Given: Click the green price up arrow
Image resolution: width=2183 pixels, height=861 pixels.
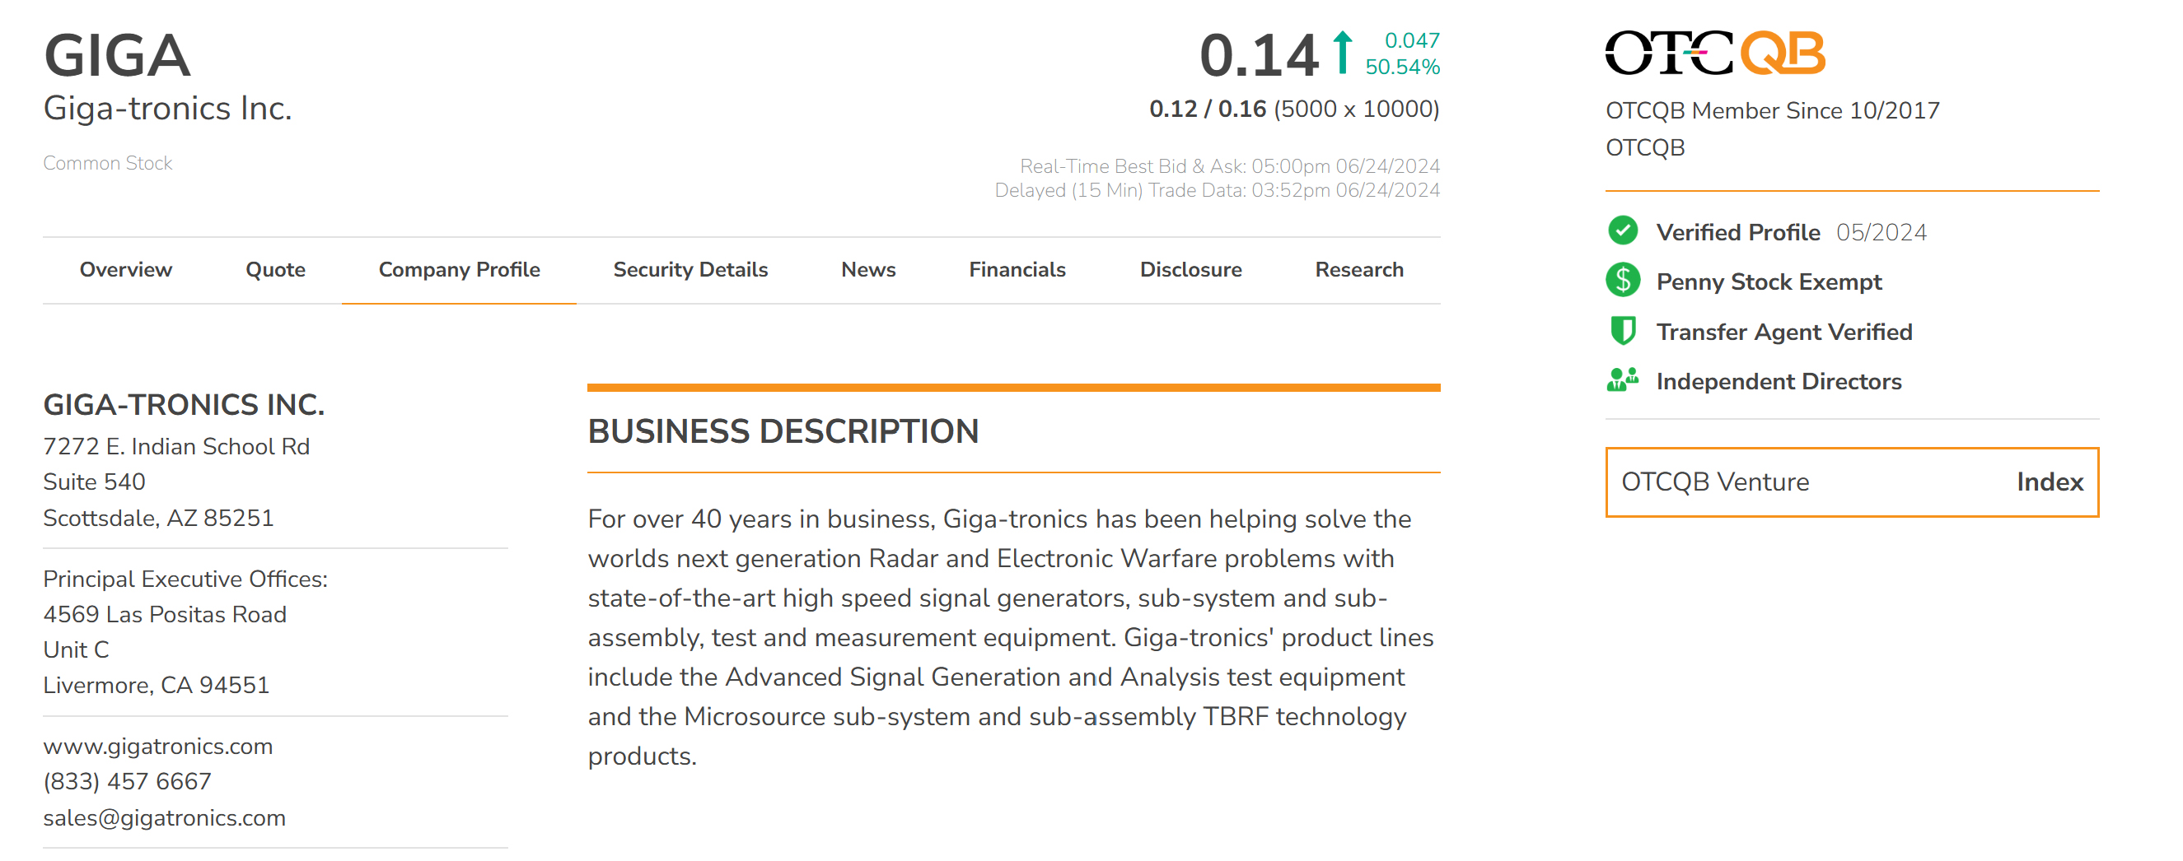Looking at the screenshot, I should (x=1341, y=53).
